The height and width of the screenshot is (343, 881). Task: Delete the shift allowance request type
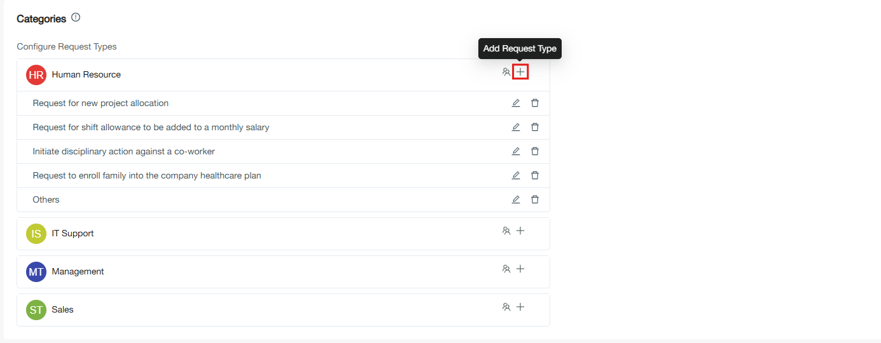[535, 127]
